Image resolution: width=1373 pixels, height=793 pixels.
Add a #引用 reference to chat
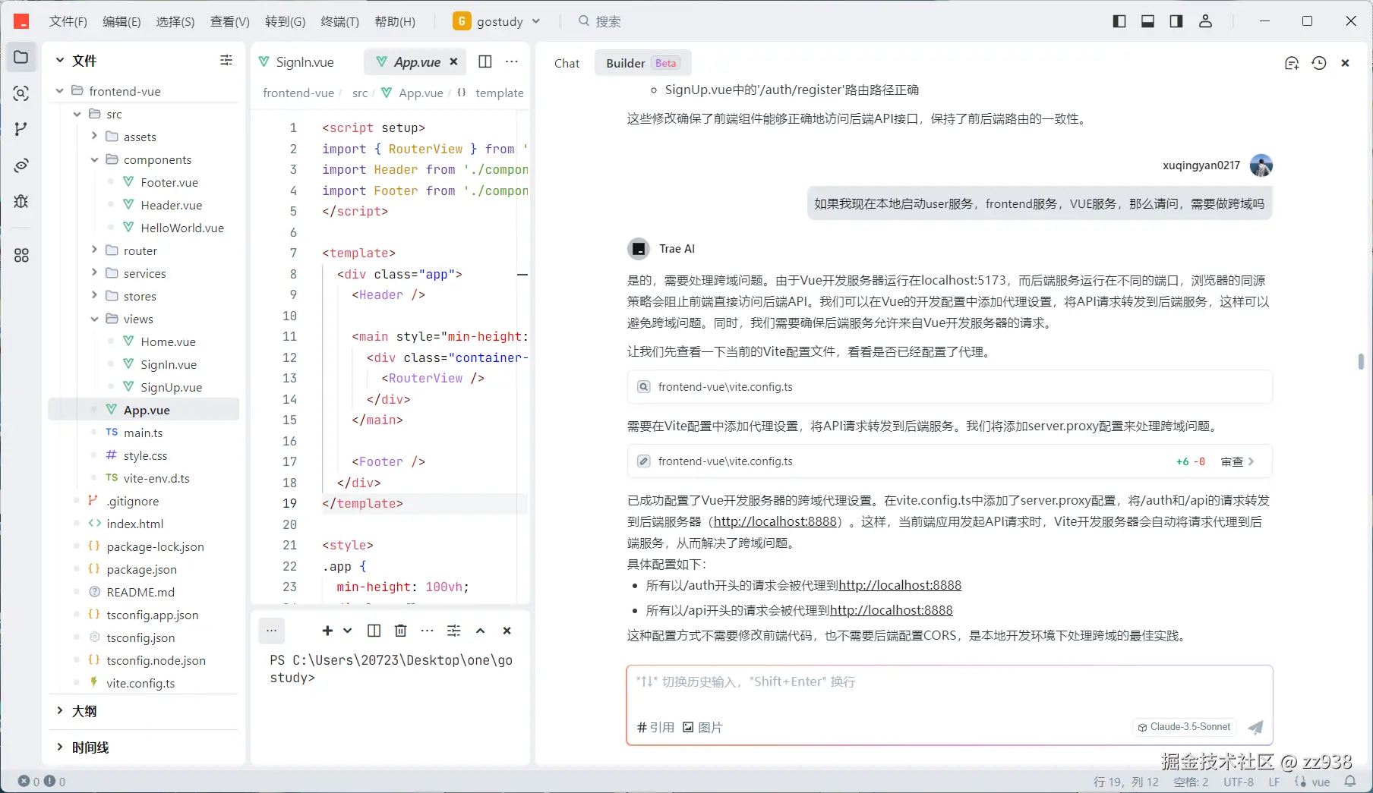tap(655, 727)
